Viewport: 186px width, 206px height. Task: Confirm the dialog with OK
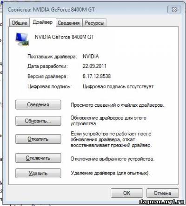click(x=127, y=193)
